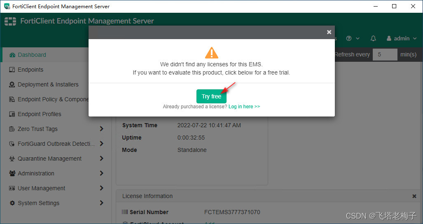
Task: Click the User Management icon
Action: point(12,189)
